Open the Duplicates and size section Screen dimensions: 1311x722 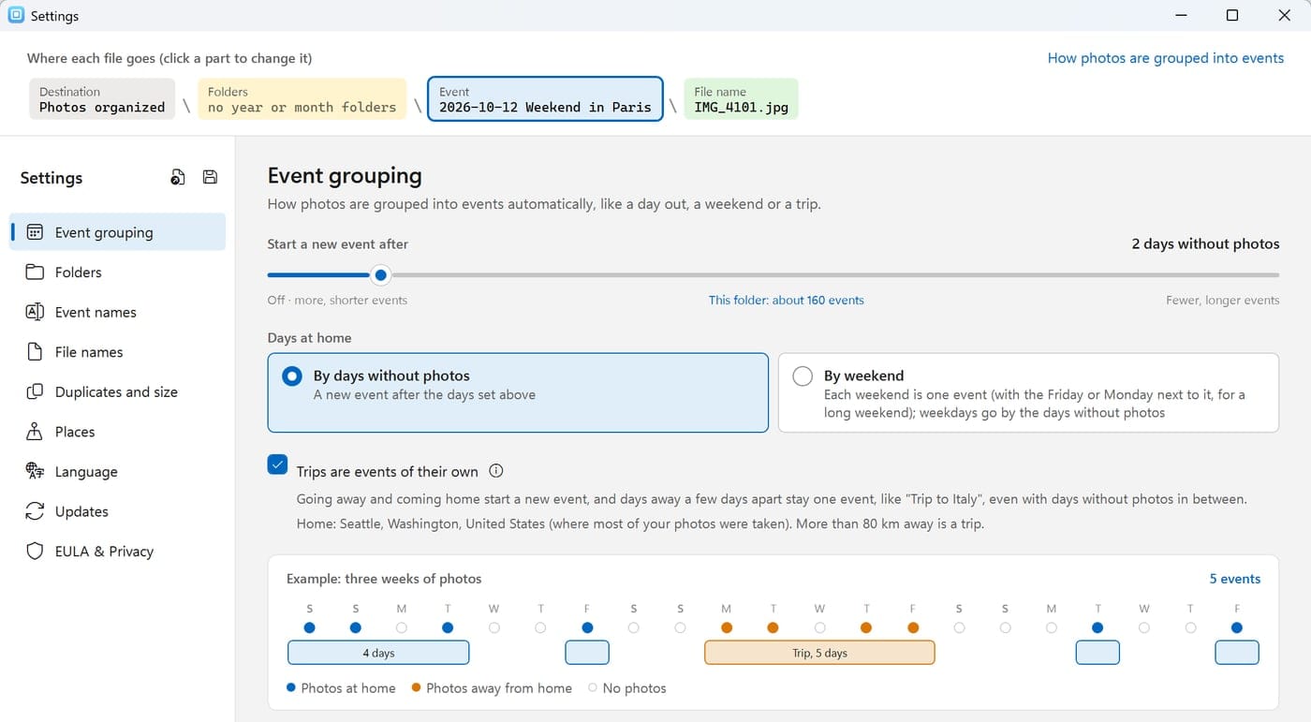(118, 391)
